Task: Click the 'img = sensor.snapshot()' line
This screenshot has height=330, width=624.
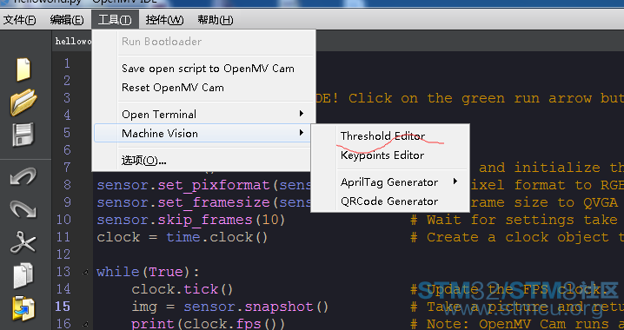Action: tap(230, 307)
